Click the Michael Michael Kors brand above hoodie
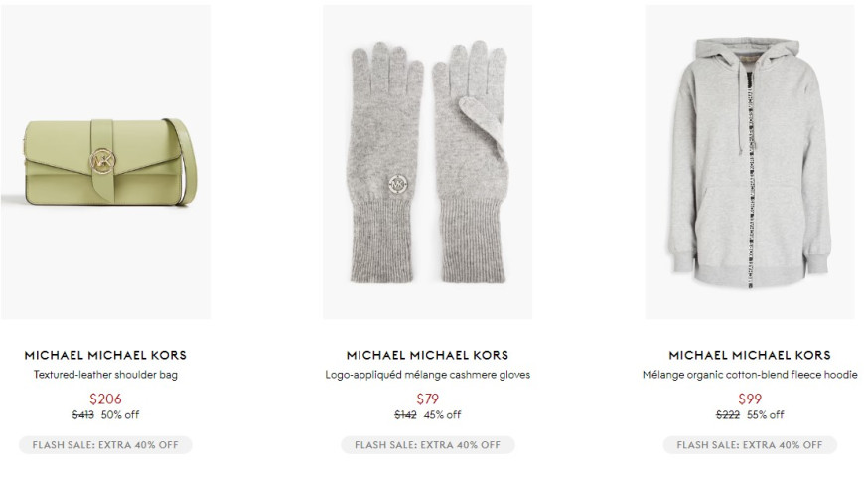Image resolution: width=864 pixels, height=479 pixels. (750, 355)
